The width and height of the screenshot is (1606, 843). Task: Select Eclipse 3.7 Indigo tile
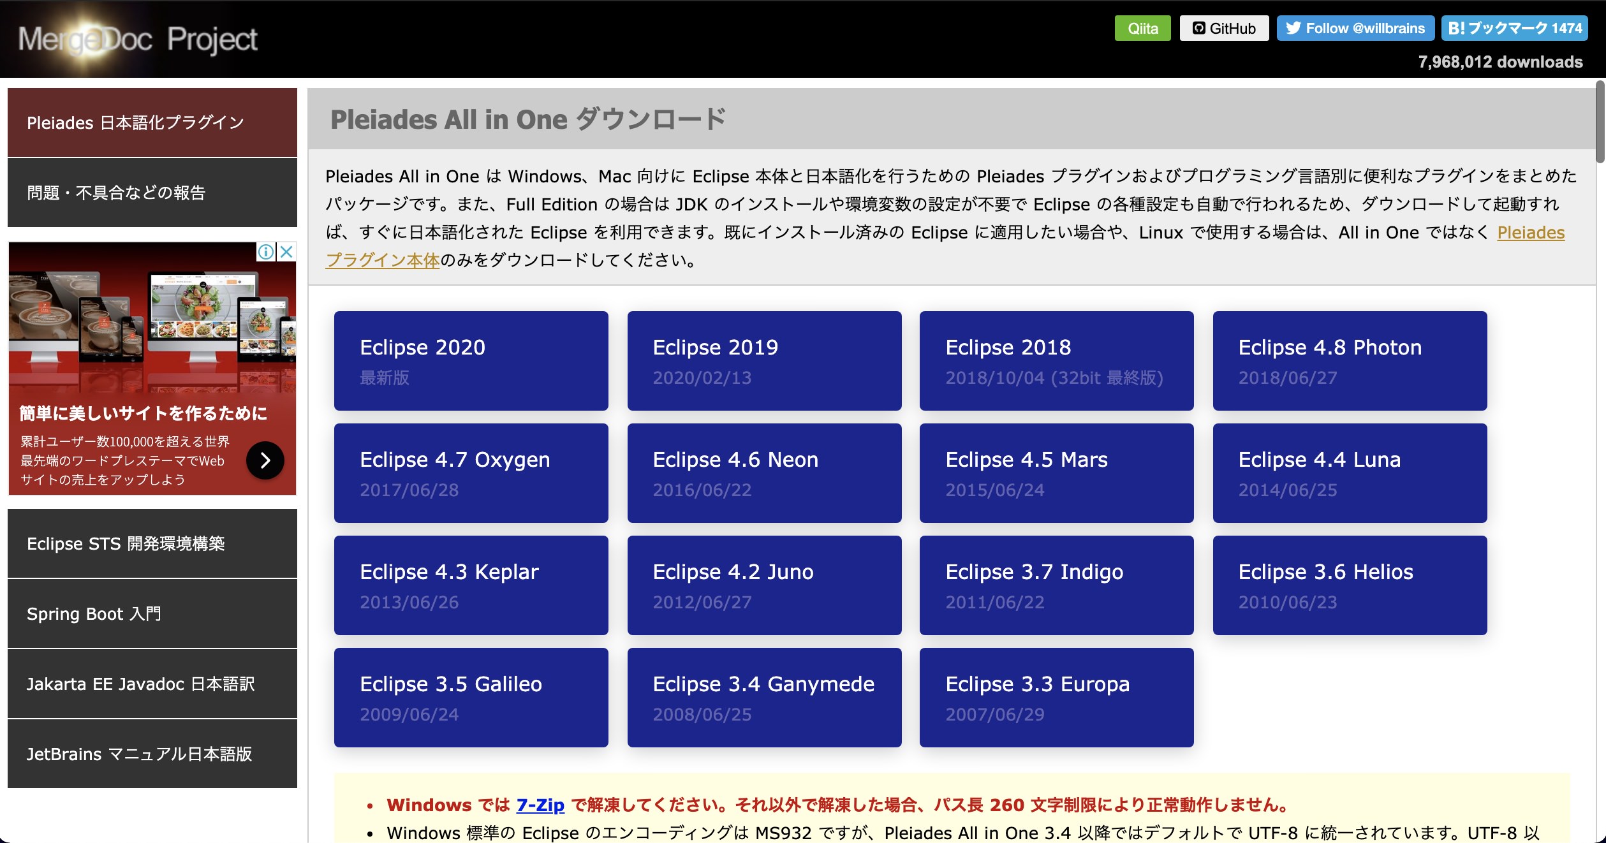(1057, 585)
